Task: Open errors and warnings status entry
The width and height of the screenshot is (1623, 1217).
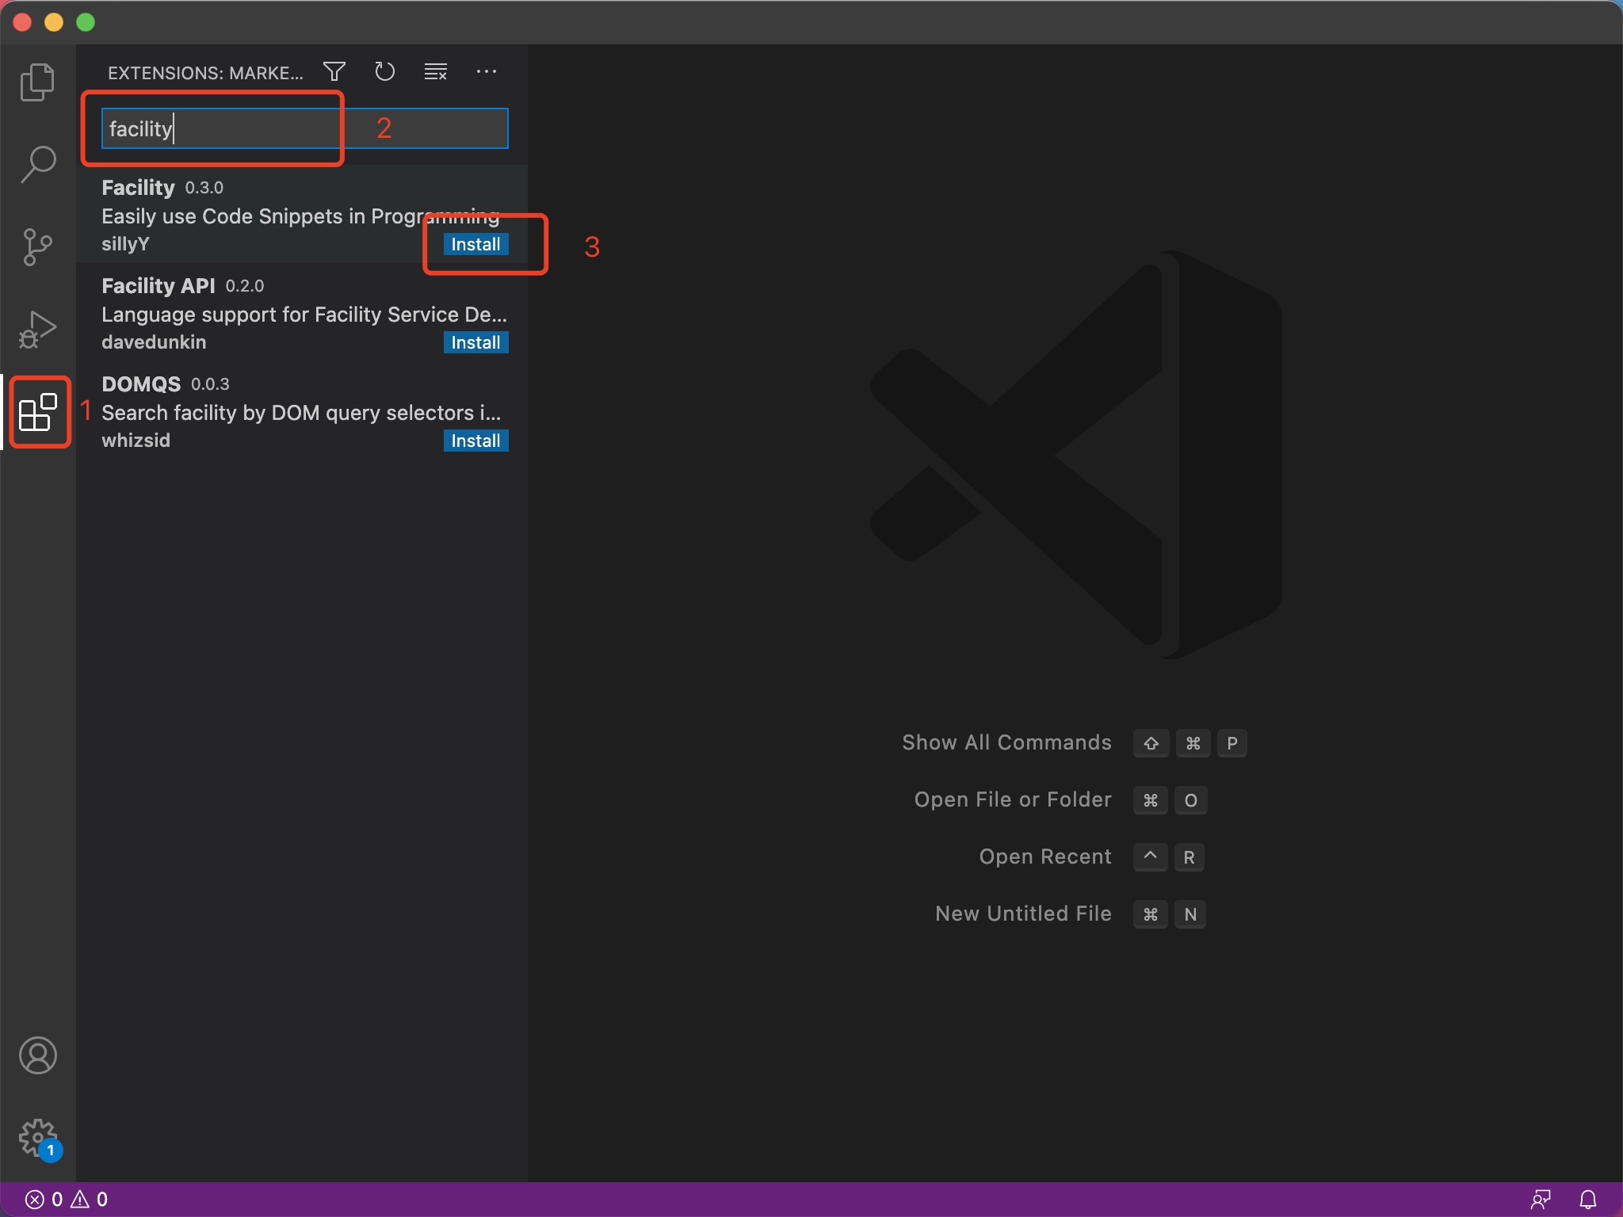Action: coord(67,1200)
